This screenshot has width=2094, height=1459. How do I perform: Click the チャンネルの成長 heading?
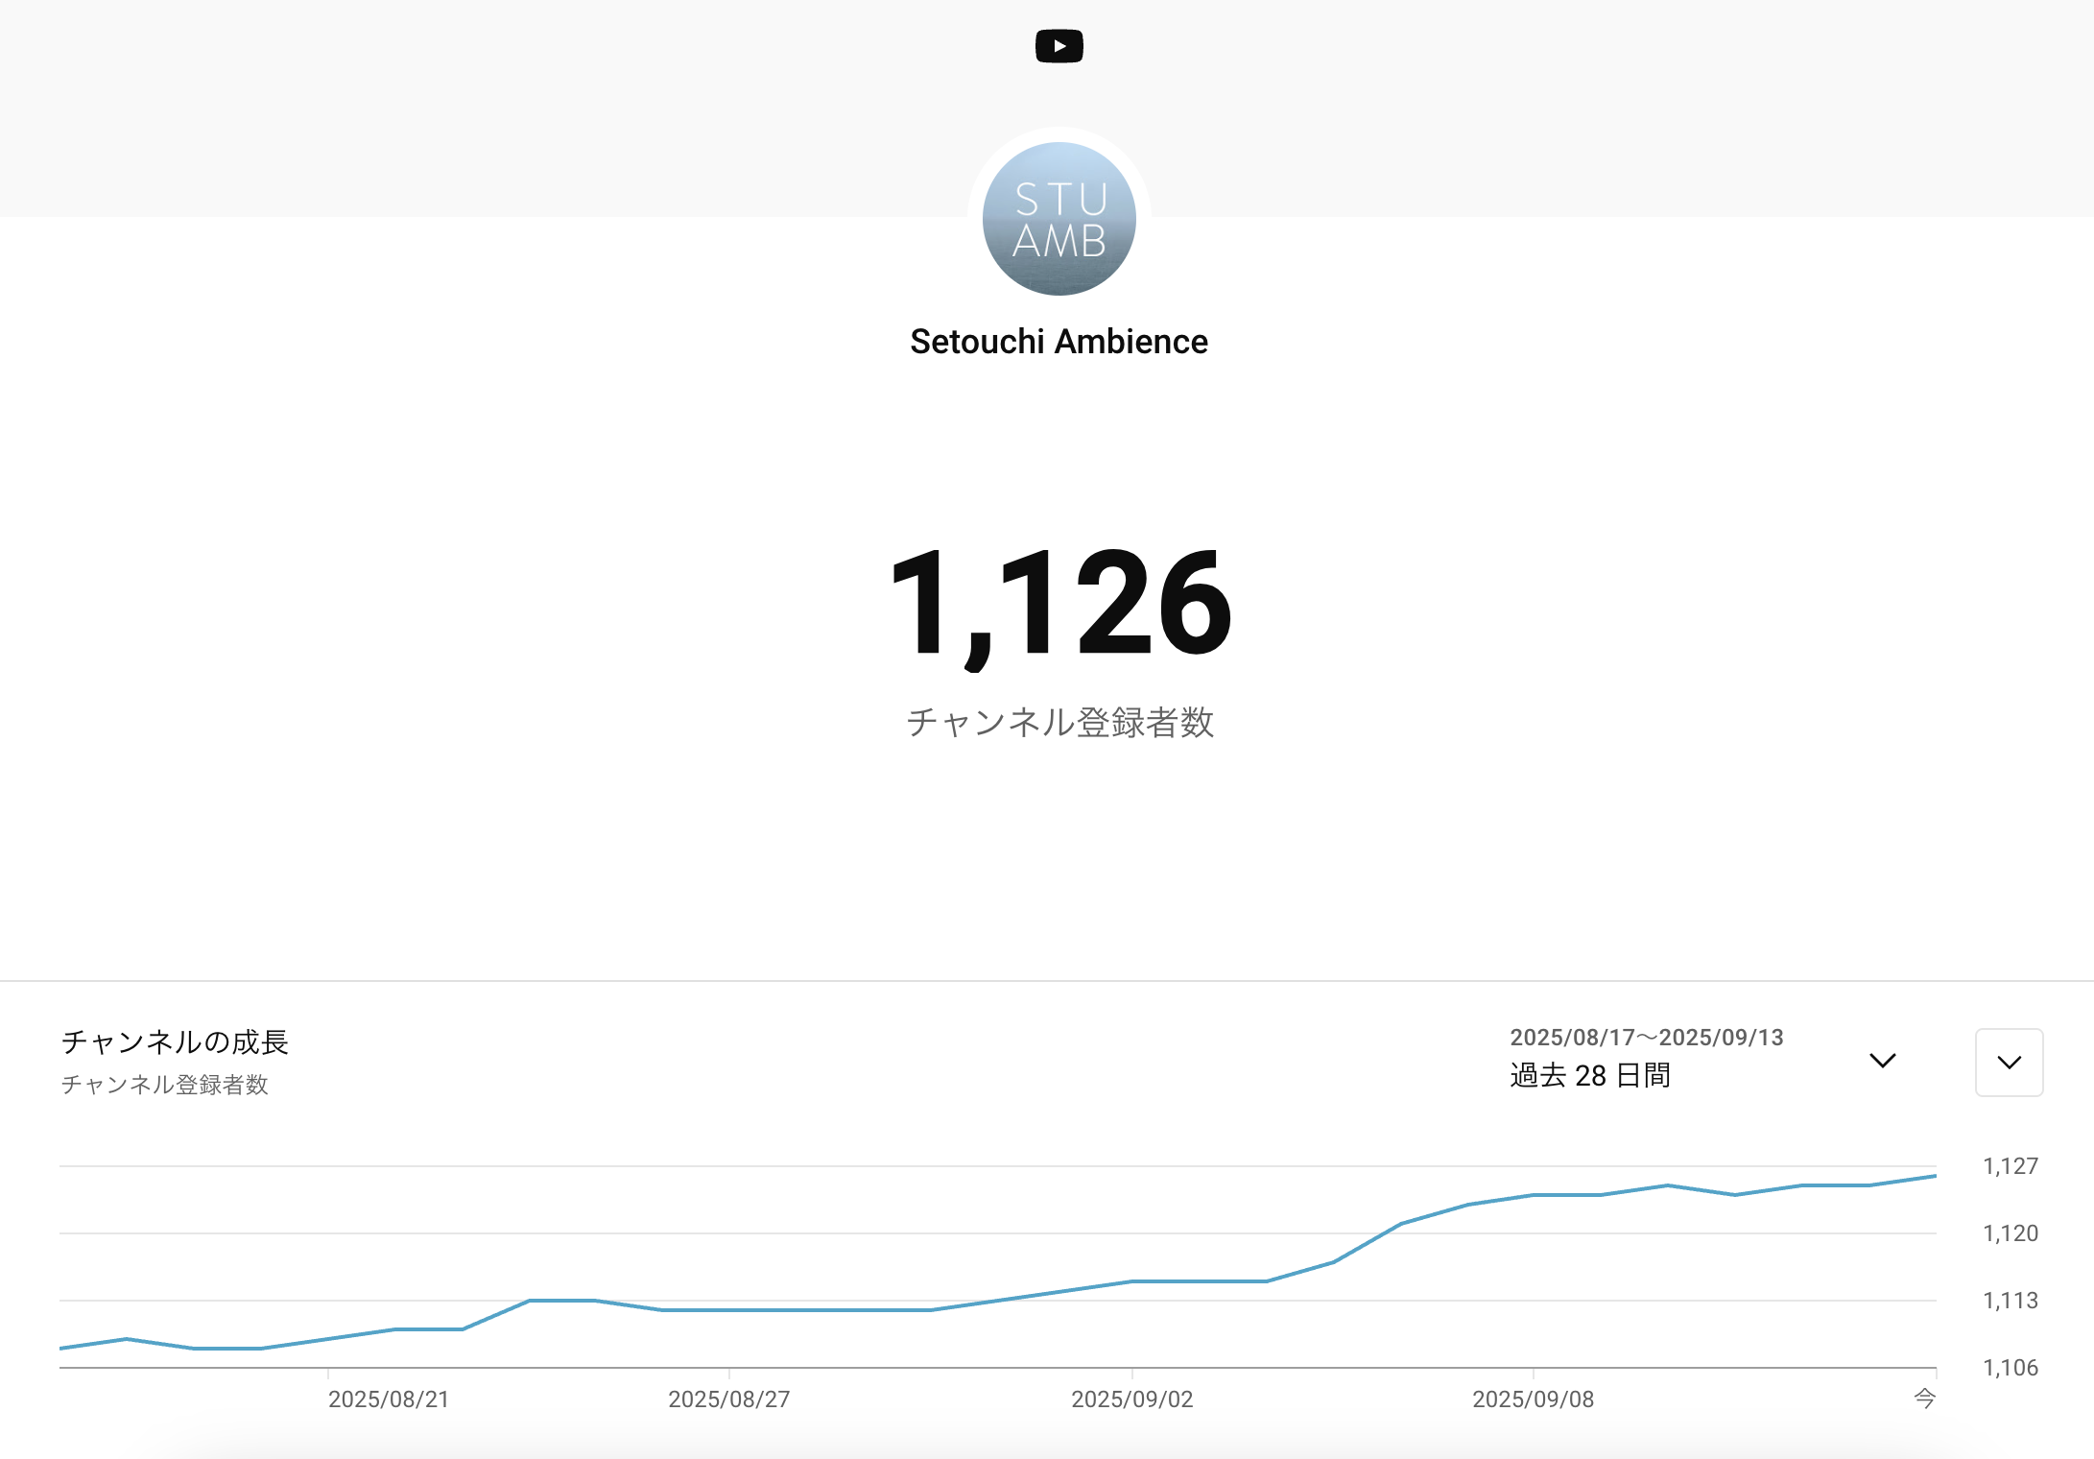click(175, 1041)
